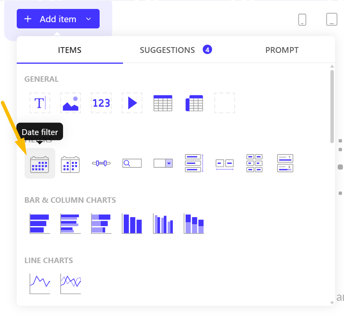344x316 pixels.
Task: Add a Number (123) item
Action: (x=101, y=103)
